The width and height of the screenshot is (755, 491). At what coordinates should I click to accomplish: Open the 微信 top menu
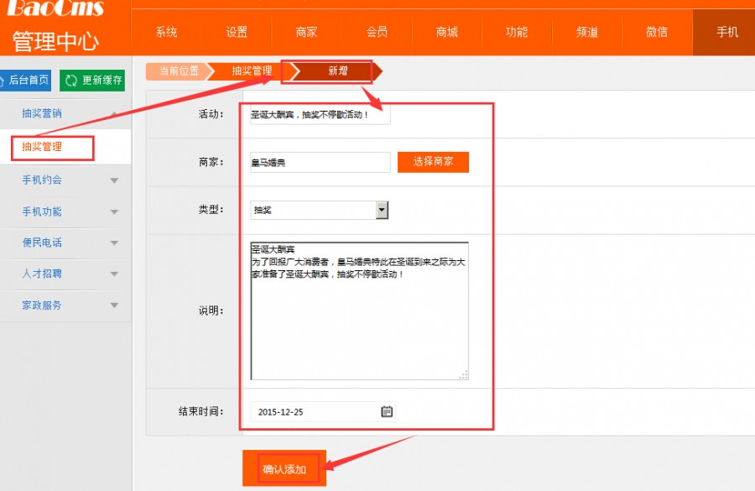pyautogui.click(x=657, y=32)
